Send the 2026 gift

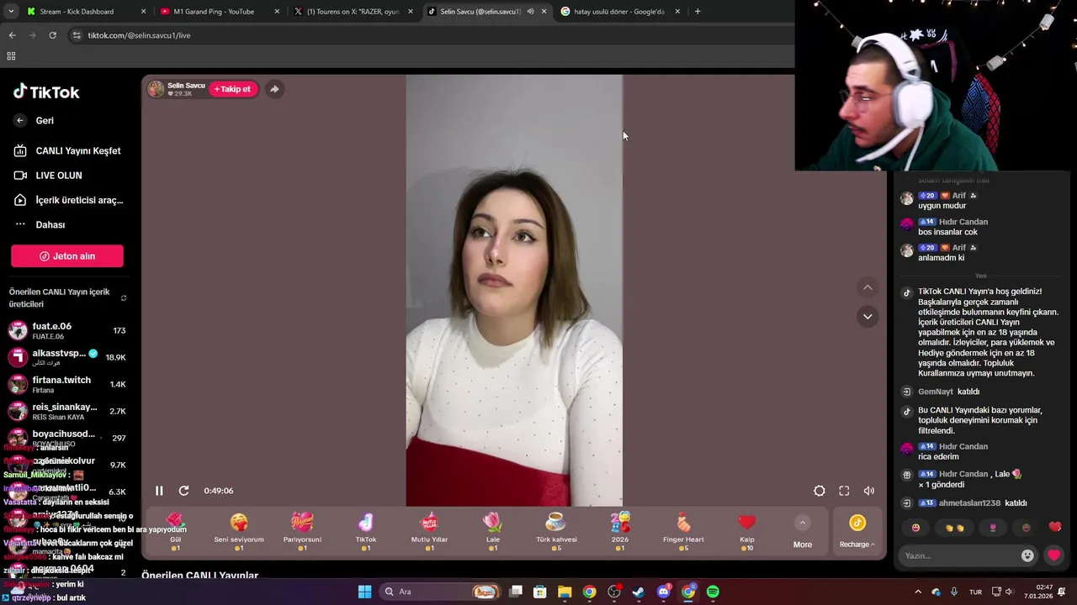point(620,531)
